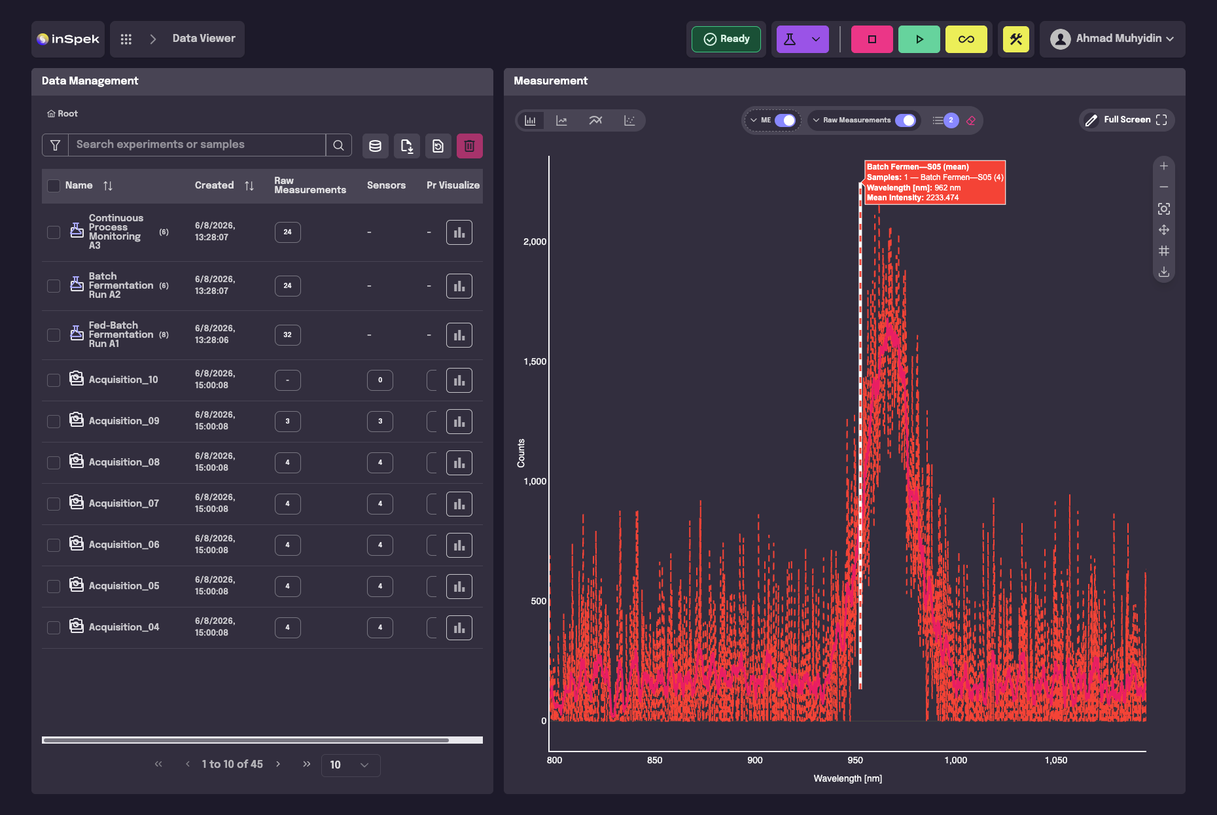Zoom in on chart with plus icon

click(1164, 166)
